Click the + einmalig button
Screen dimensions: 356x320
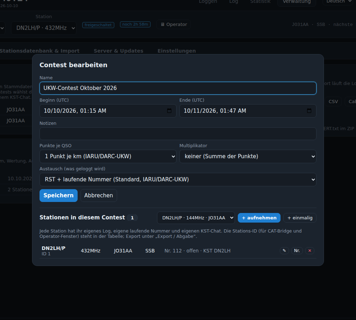[300, 218]
